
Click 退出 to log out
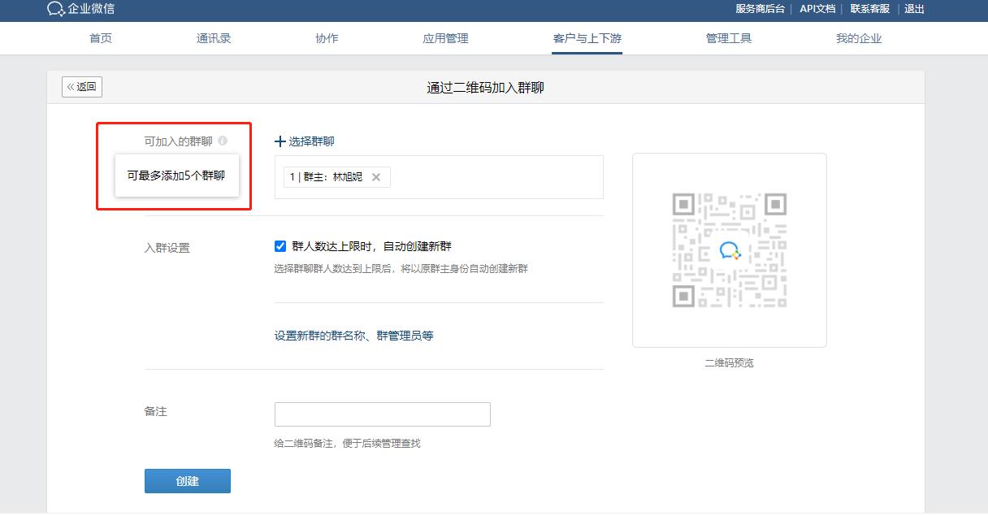pos(914,9)
